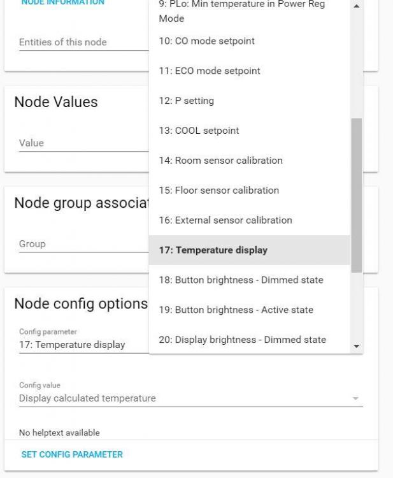393x478 pixels.
Task: Click dropdown list scroll up arrow
Action: click(356, 6)
